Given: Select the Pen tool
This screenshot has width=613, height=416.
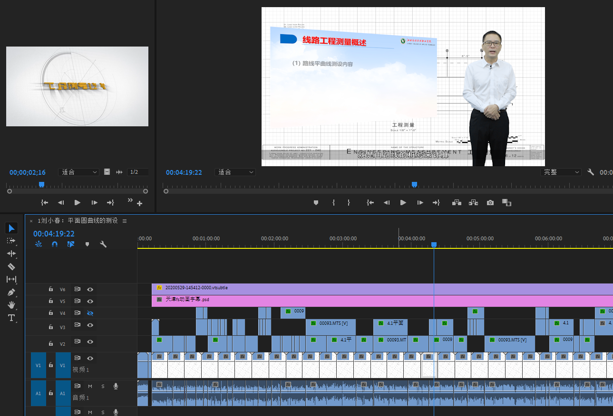Looking at the screenshot, I should point(11,292).
